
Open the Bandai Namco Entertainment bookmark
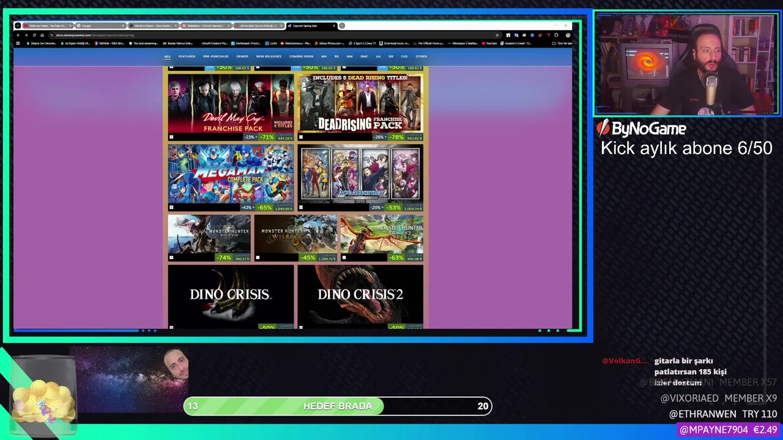[177, 43]
